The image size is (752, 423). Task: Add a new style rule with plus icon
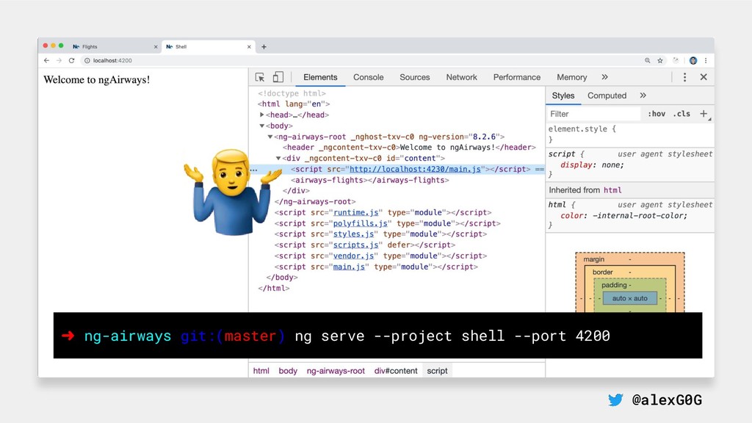point(704,114)
